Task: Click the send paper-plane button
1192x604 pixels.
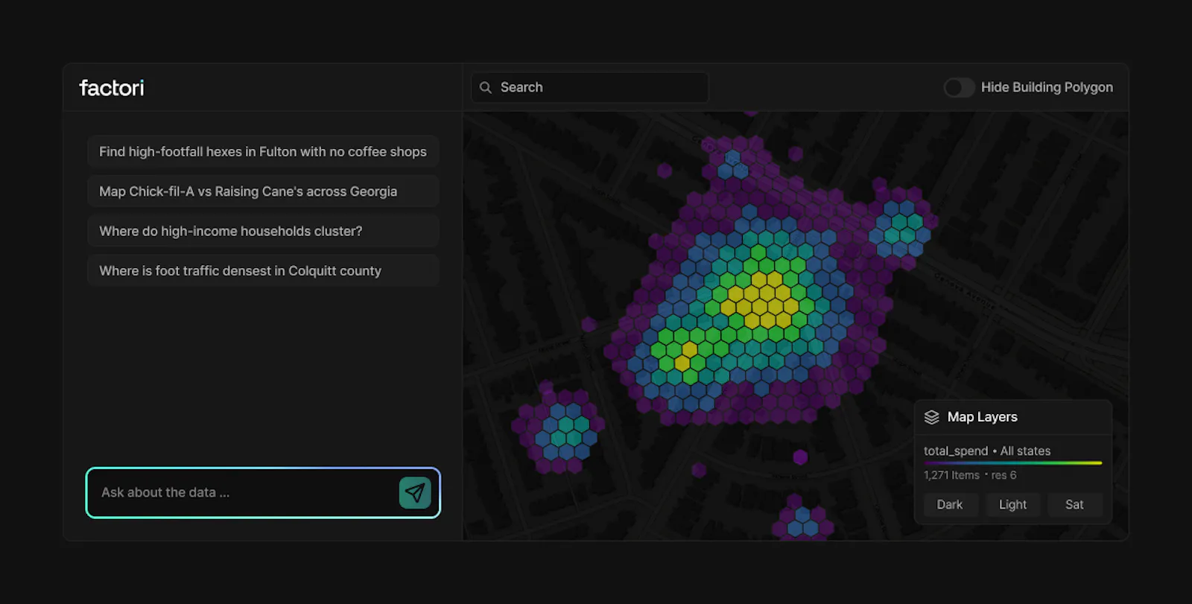Action: tap(415, 492)
